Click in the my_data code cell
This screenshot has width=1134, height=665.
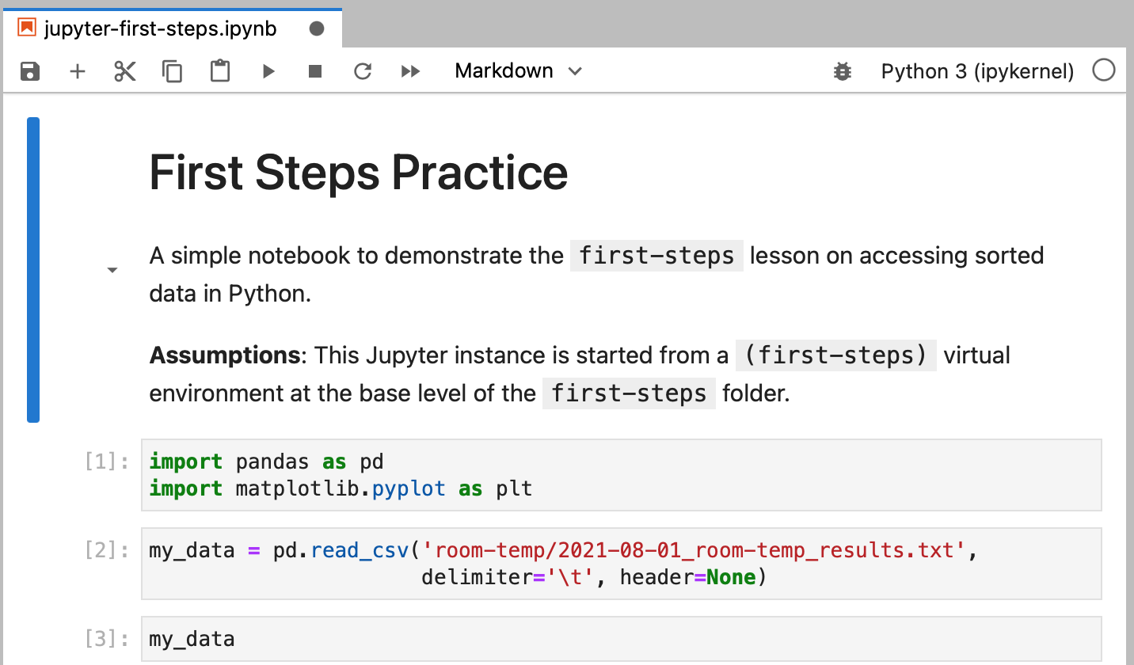[622, 639]
